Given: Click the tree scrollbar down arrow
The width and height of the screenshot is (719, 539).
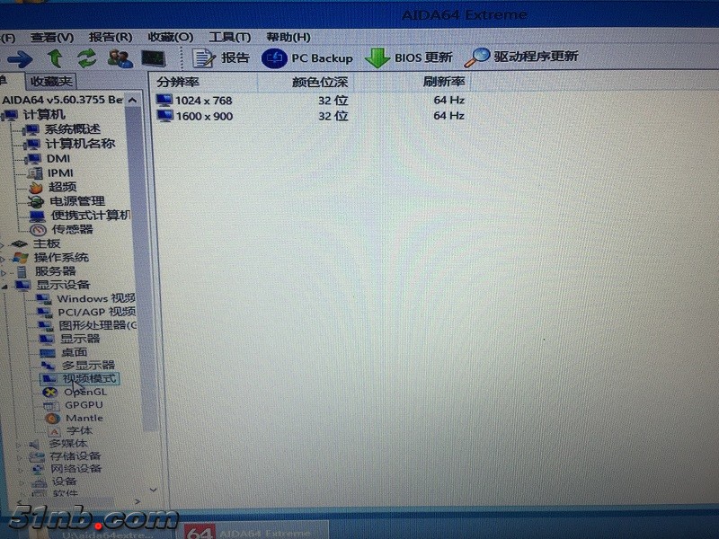Looking at the screenshot, I should pos(153,490).
